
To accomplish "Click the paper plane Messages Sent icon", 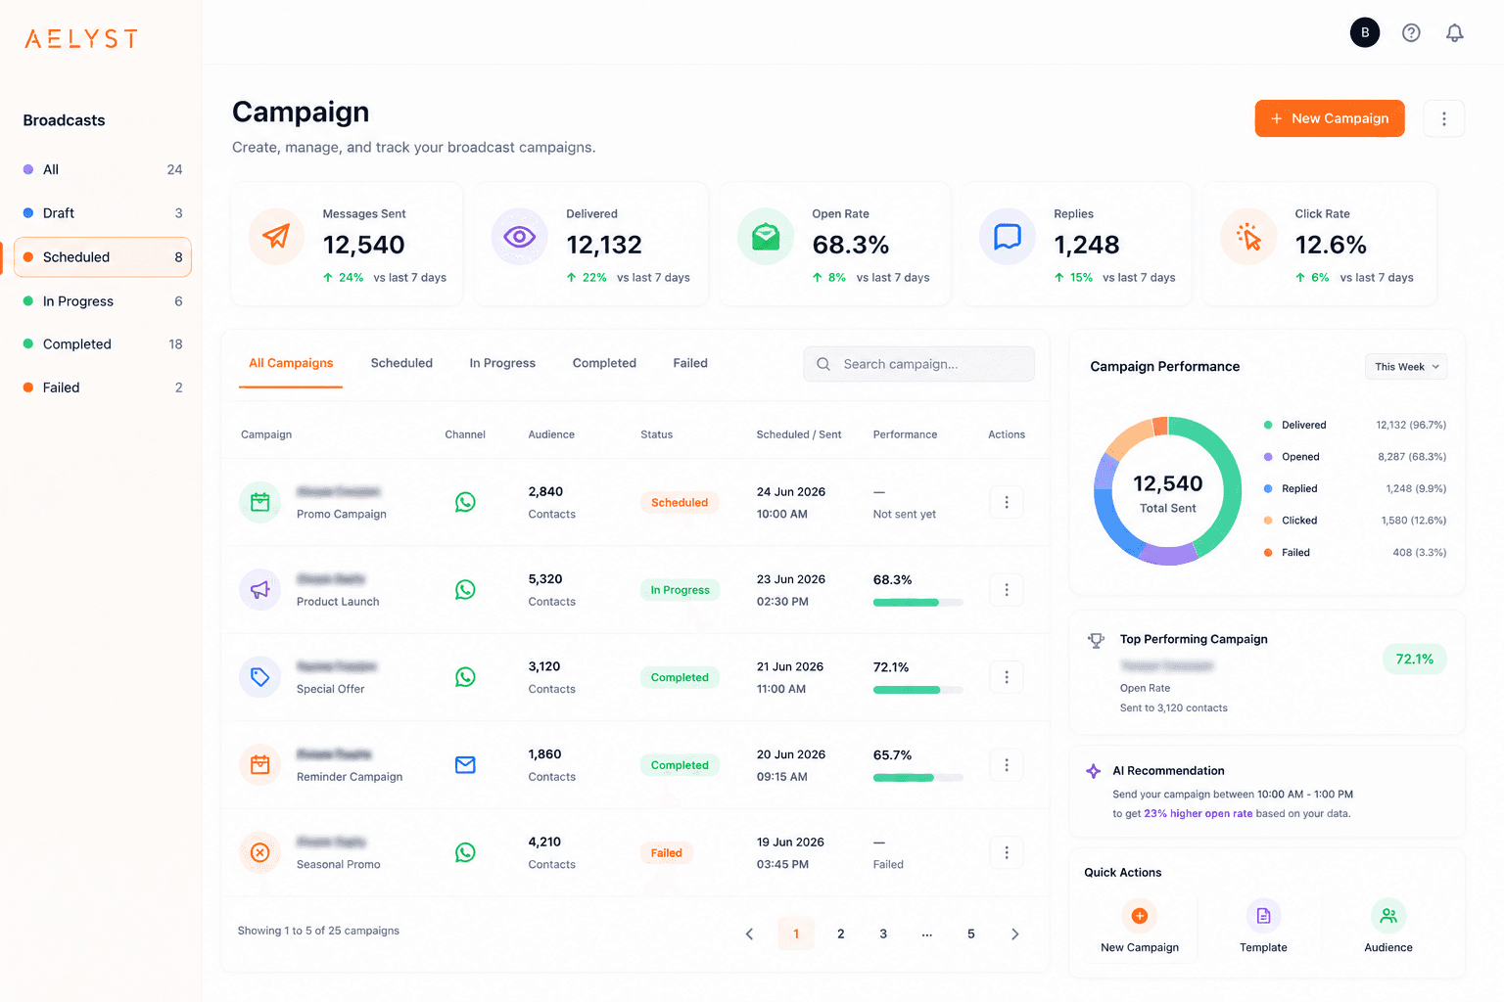I will point(276,237).
